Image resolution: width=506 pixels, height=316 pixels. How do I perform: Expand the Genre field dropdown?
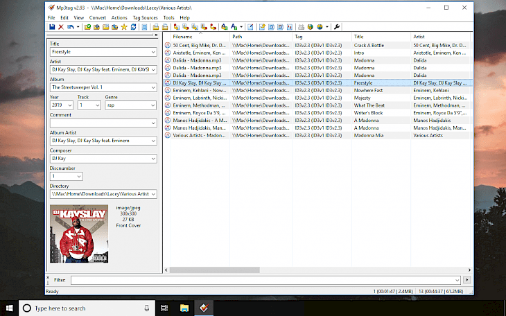click(153, 105)
